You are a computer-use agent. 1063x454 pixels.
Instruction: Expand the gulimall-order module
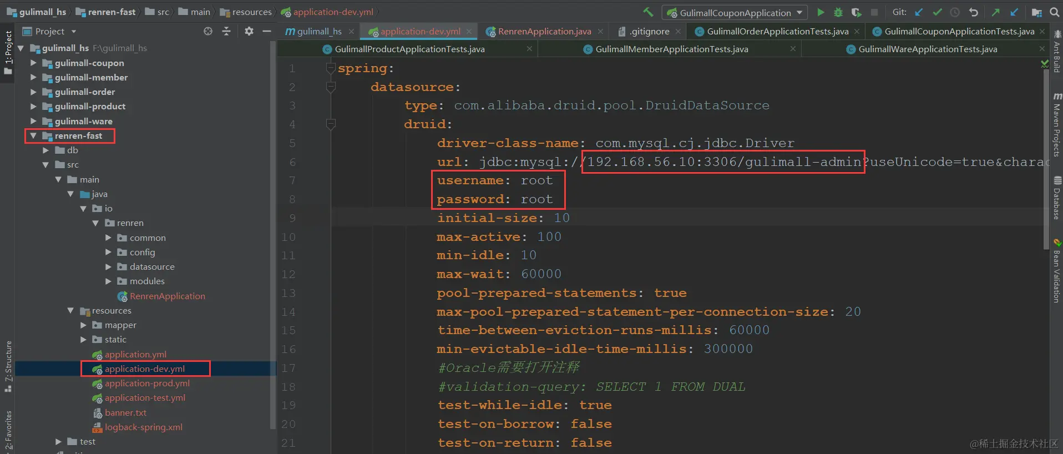(33, 92)
